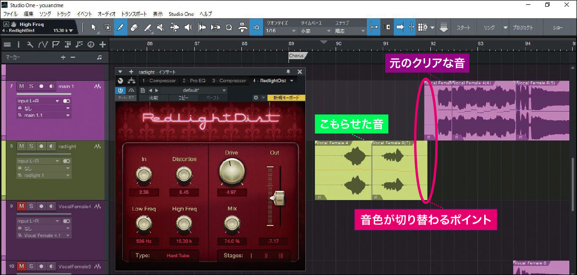Open the Macro toolbar icon

[x=243, y=27]
